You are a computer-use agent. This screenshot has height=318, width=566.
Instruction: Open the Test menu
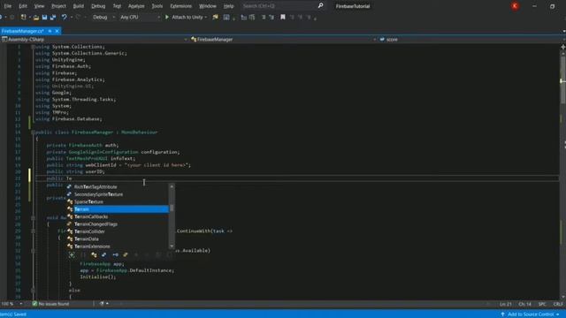117,6
